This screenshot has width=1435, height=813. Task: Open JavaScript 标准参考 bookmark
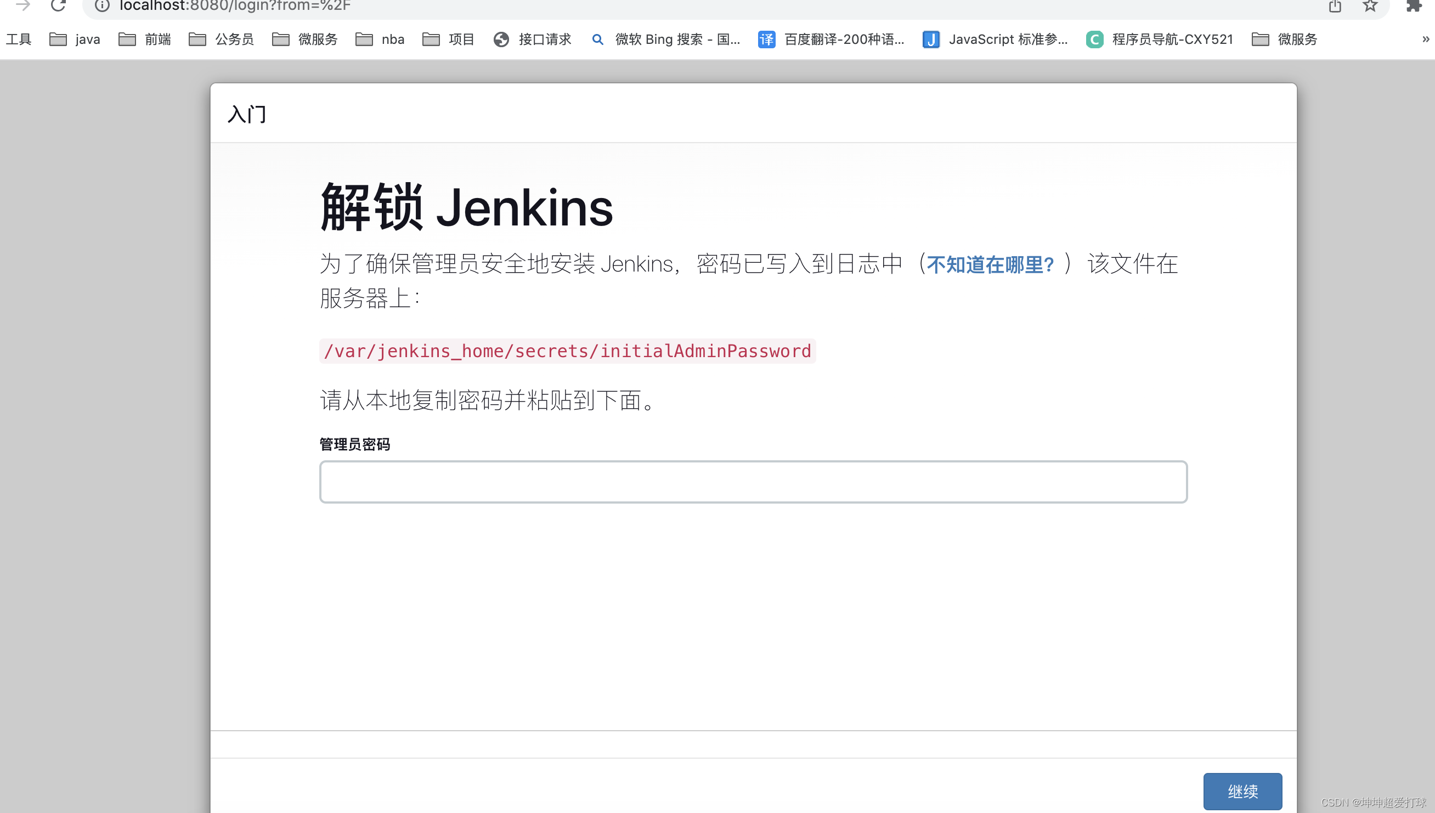point(995,39)
